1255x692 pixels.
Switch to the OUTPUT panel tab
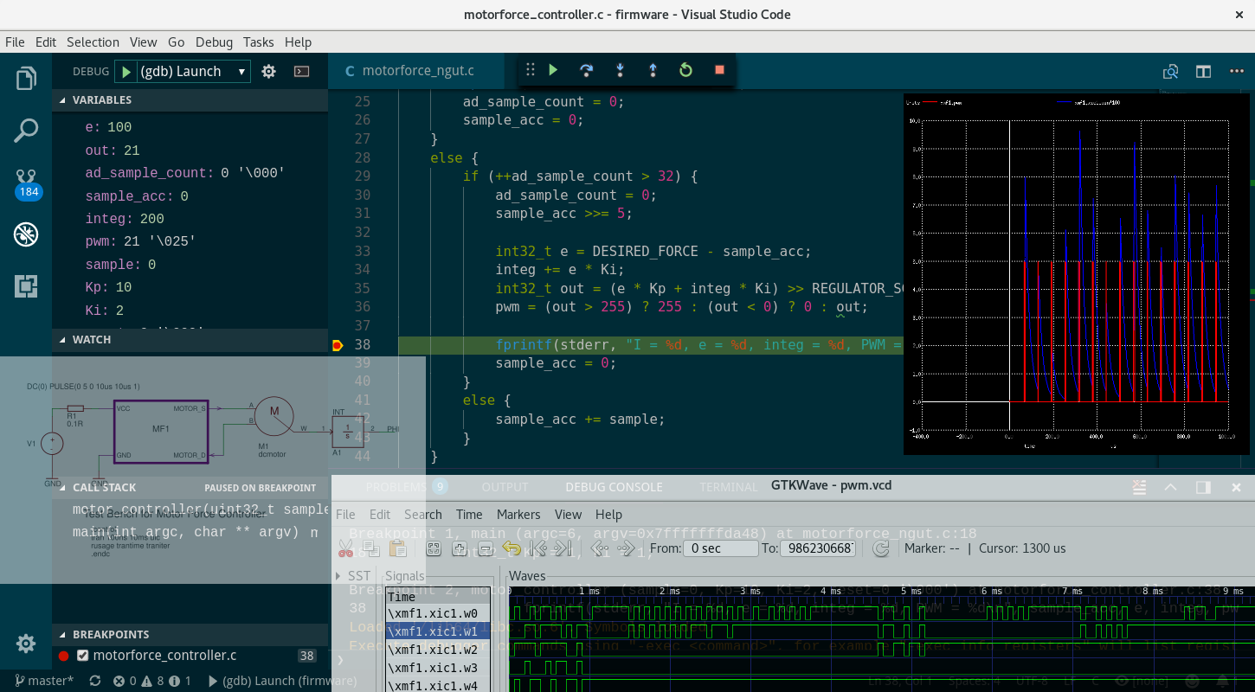pyautogui.click(x=505, y=487)
